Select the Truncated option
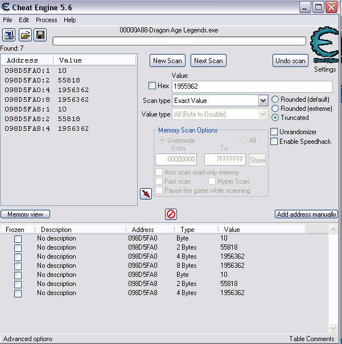The width and height of the screenshot is (342, 344). 275,118
